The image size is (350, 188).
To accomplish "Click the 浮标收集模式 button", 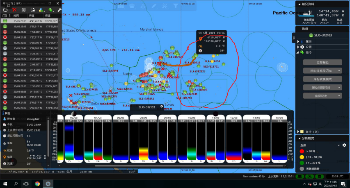I will coord(323,79).
